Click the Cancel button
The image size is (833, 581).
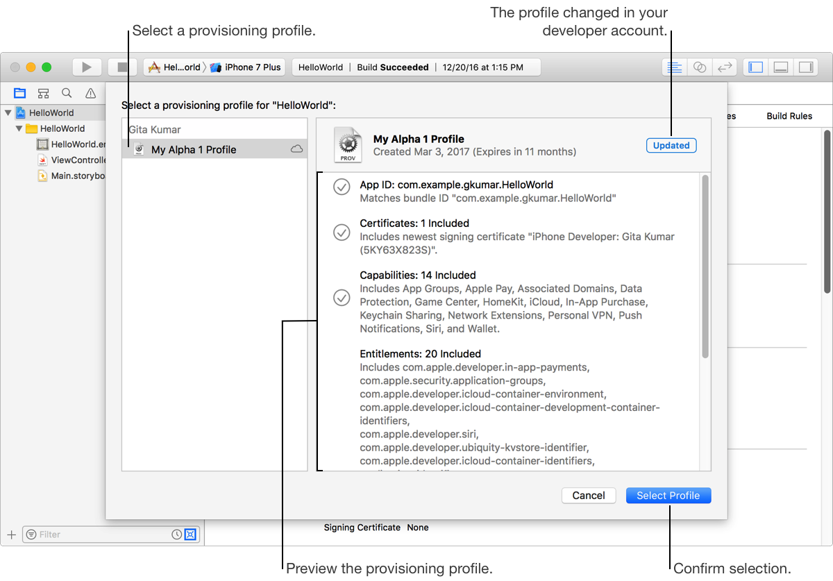[x=589, y=496]
